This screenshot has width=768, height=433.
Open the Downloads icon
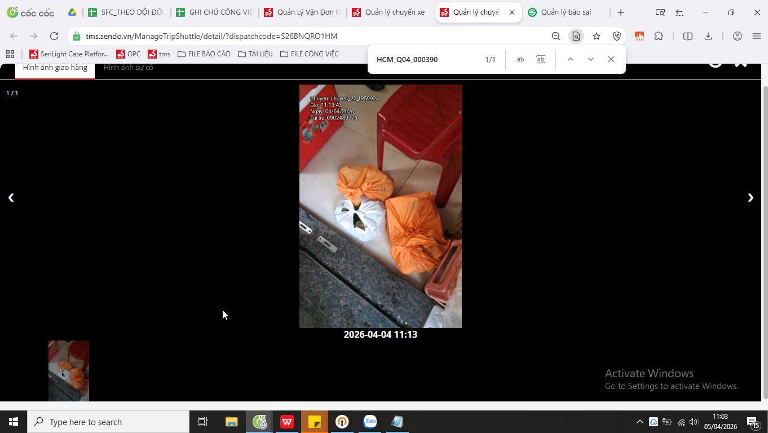point(708,36)
